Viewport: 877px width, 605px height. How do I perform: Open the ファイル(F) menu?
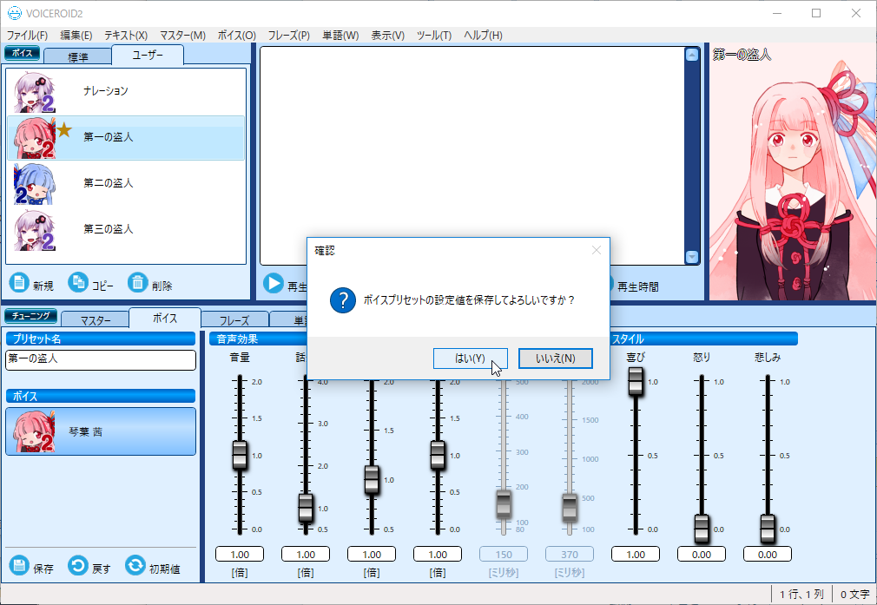tap(27, 36)
